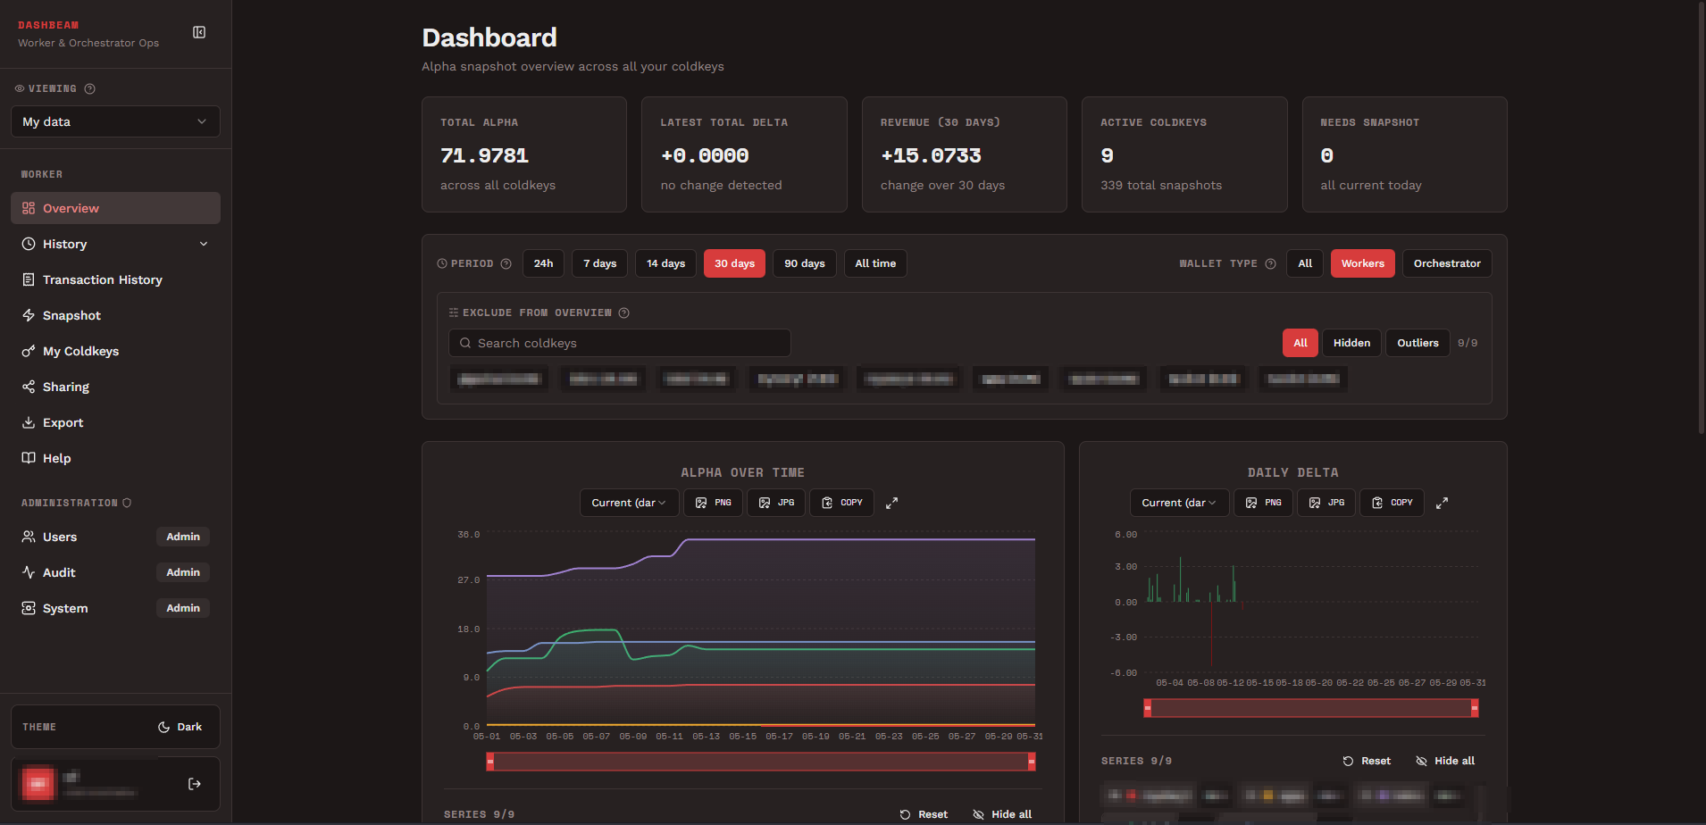
Task: Export Daily Delta chart as PNG
Action: click(1264, 503)
